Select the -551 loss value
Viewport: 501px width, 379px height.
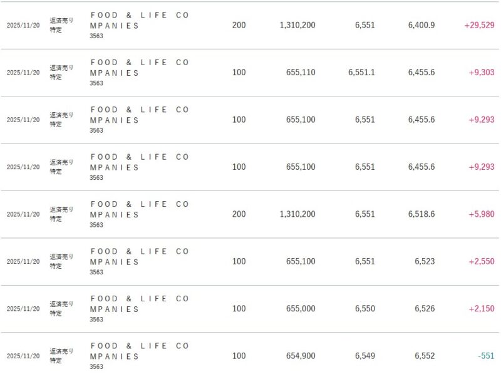[x=485, y=356]
